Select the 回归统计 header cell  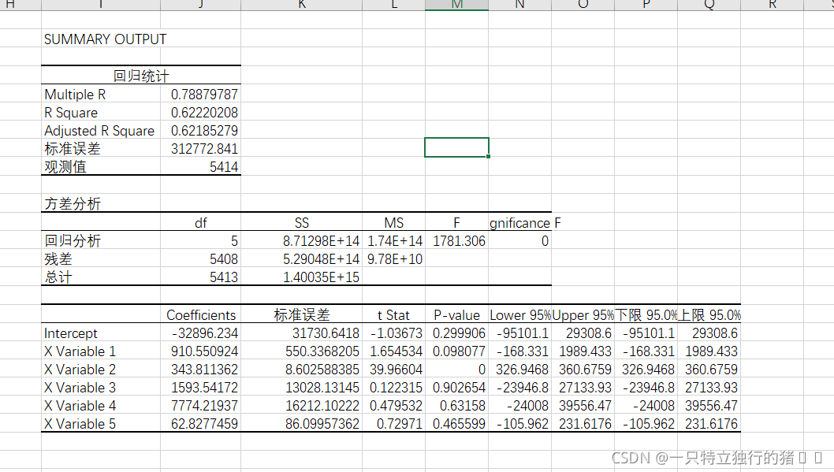click(141, 76)
